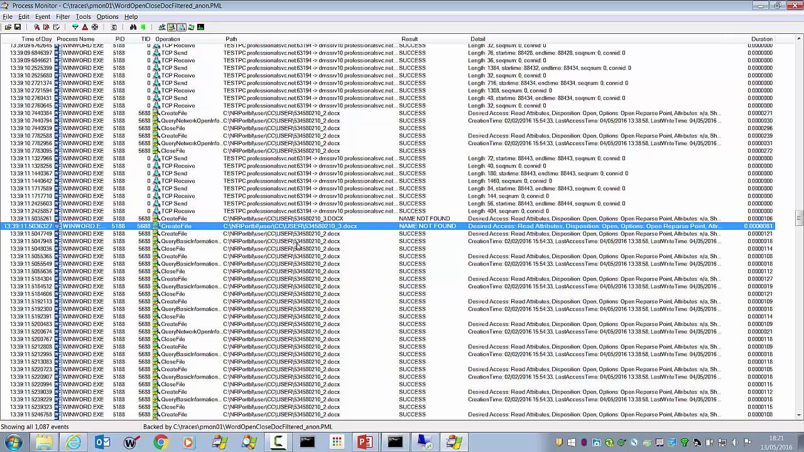The height and width of the screenshot is (452, 804).
Task: Select the highlighted row path ending 534580210_3.docx
Action: click(x=290, y=226)
